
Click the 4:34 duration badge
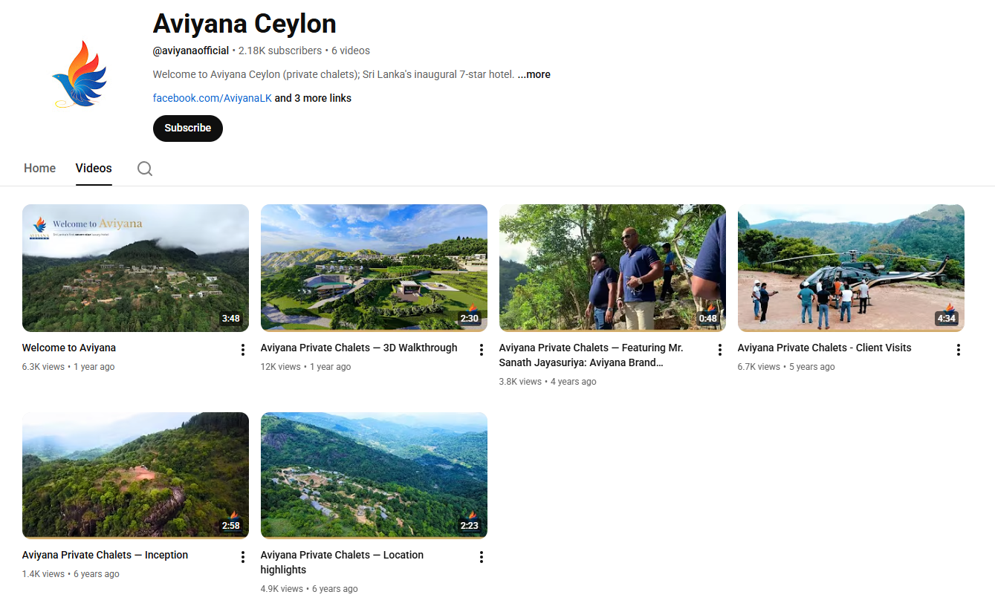(946, 319)
